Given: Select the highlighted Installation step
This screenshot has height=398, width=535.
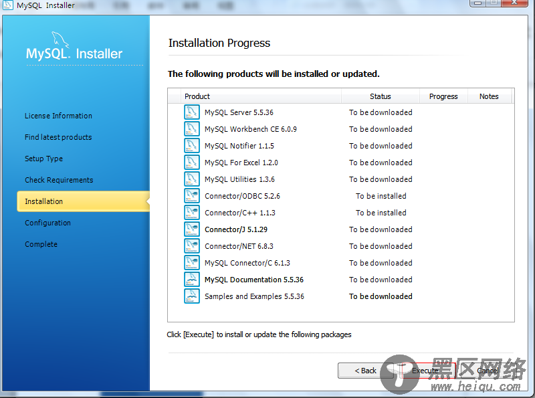Looking at the screenshot, I should [83, 201].
